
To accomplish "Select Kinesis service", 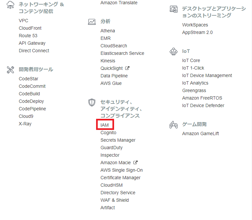I will point(108,61).
